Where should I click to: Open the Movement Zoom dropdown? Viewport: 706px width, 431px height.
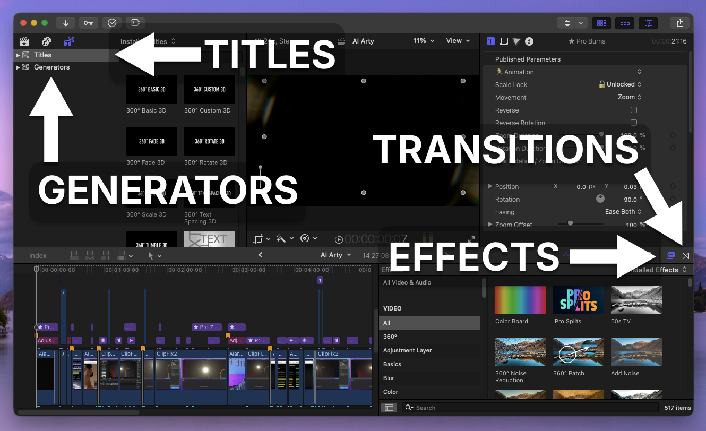pyautogui.click(x=630, y=98)
